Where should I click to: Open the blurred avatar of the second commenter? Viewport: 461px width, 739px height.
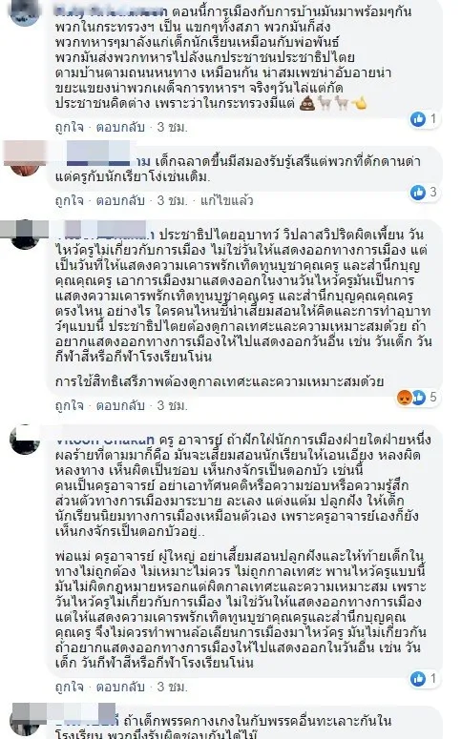click(x=25, y=158)
